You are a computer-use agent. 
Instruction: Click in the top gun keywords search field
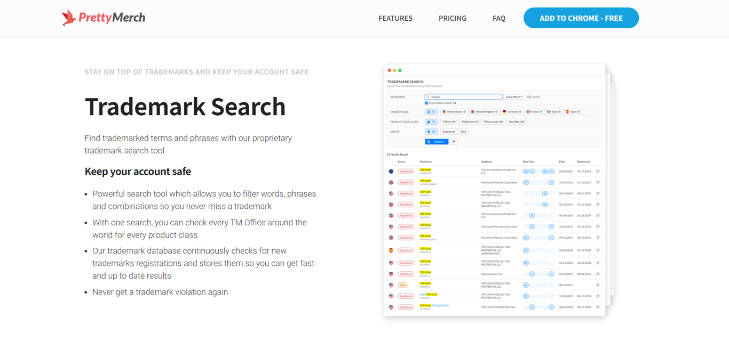pos(463,97)
